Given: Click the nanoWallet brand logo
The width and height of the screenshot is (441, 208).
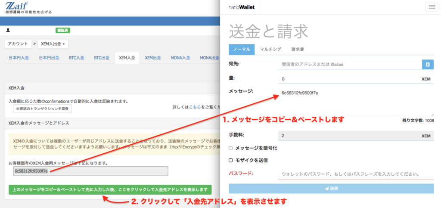Looking at the screenshot, I should coord(242,7).
